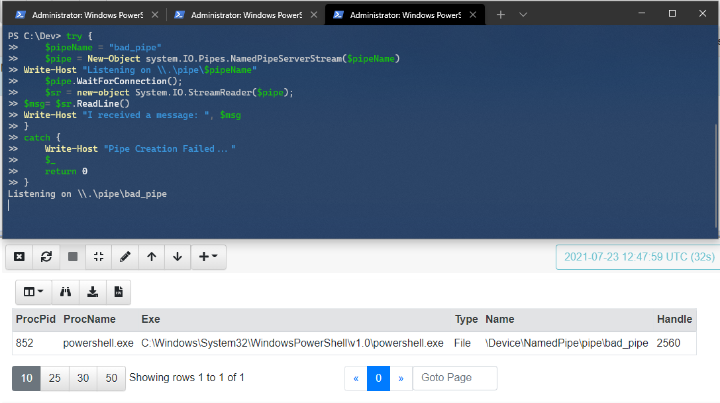Screen dimensions: 720x403
Task: Click the Handle column header
Action: pyautogui.click(x=674, y=319)
